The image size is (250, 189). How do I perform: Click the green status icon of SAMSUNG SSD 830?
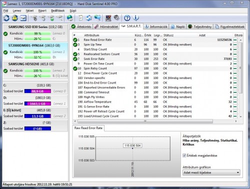coord(5,34)
